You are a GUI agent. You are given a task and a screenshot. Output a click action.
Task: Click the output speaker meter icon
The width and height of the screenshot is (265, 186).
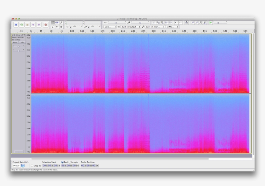pyautogui.click(x=67, y=27)
